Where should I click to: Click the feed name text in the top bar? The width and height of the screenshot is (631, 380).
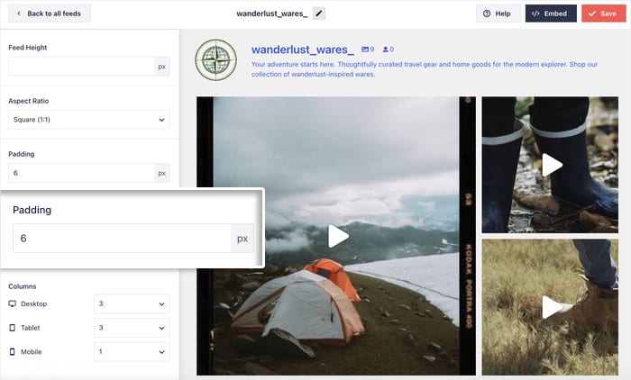pyautogui.click(x=272, y=14)
